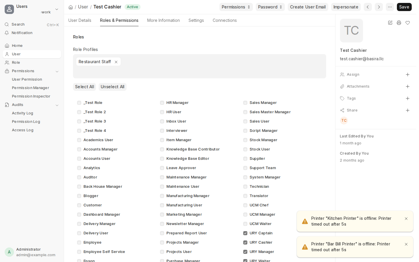Click the edit pencil icon in the sidebar

click(x=390, y=23)
